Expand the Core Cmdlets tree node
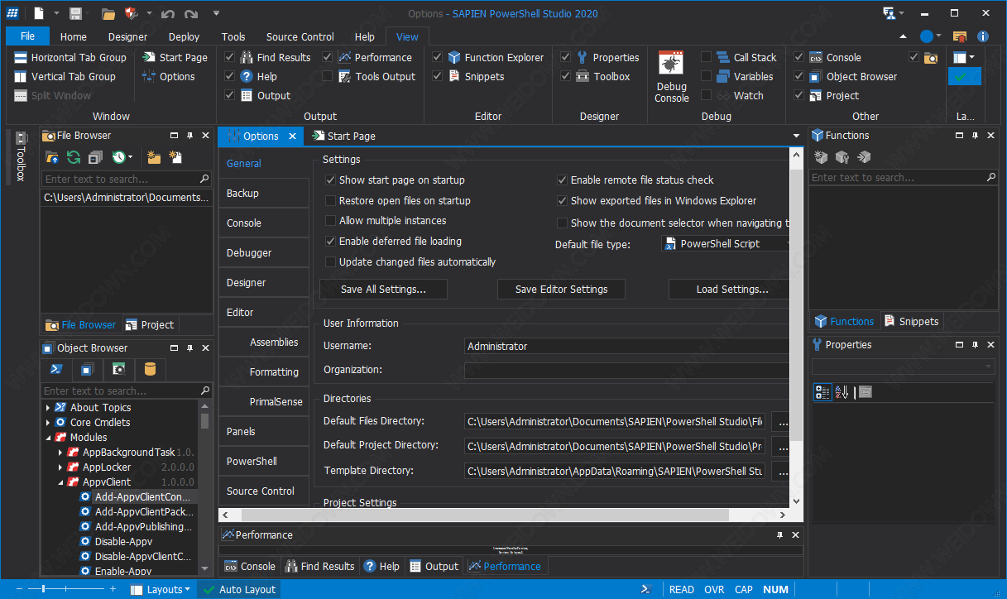 coord(48,422)
